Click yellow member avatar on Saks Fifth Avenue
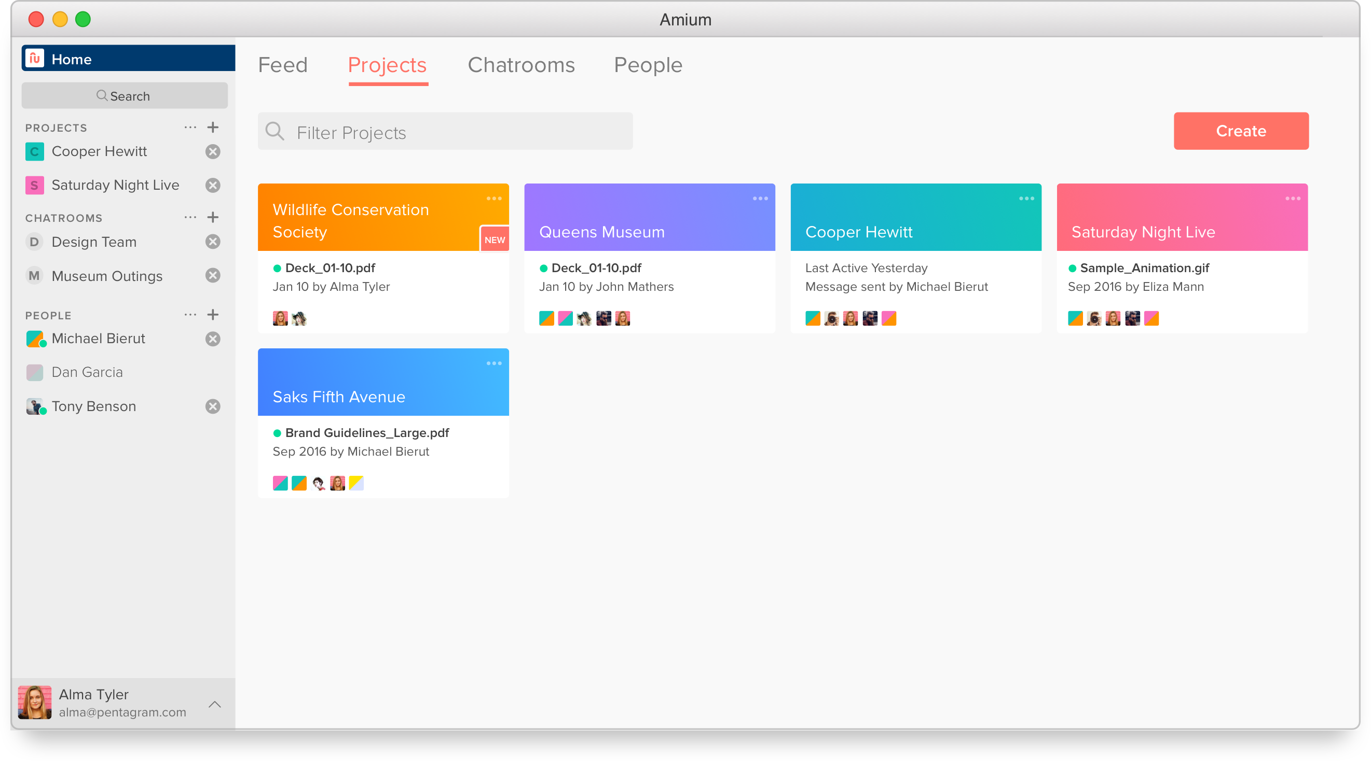The width and height of the screenshot is (1371, 761). pos(356,484)
